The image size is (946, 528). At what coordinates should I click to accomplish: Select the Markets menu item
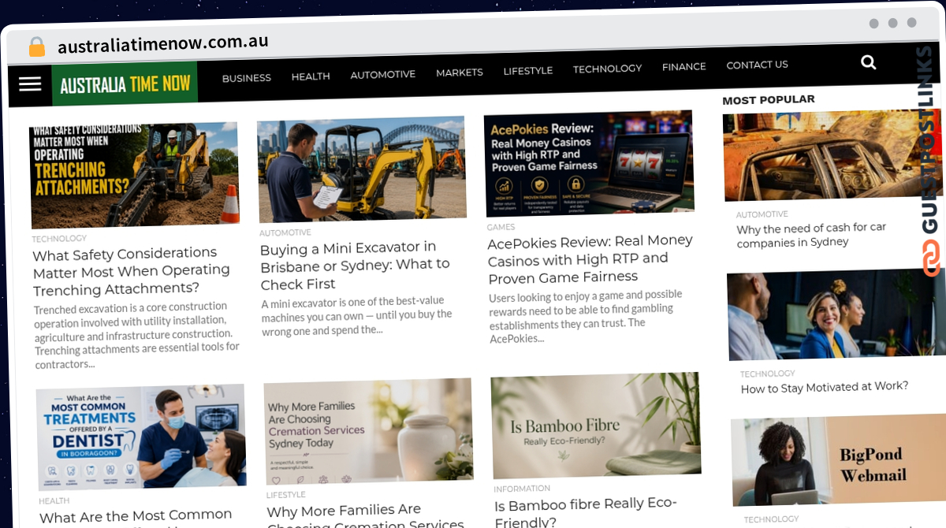[460, 73]
